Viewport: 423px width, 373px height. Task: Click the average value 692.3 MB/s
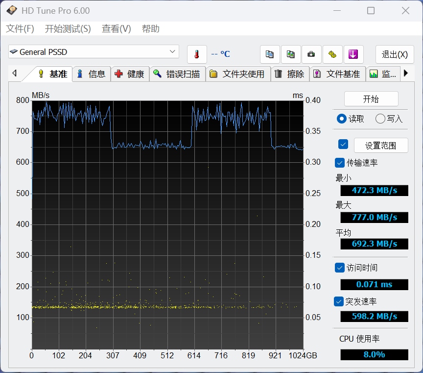click(x=374, y=244)
